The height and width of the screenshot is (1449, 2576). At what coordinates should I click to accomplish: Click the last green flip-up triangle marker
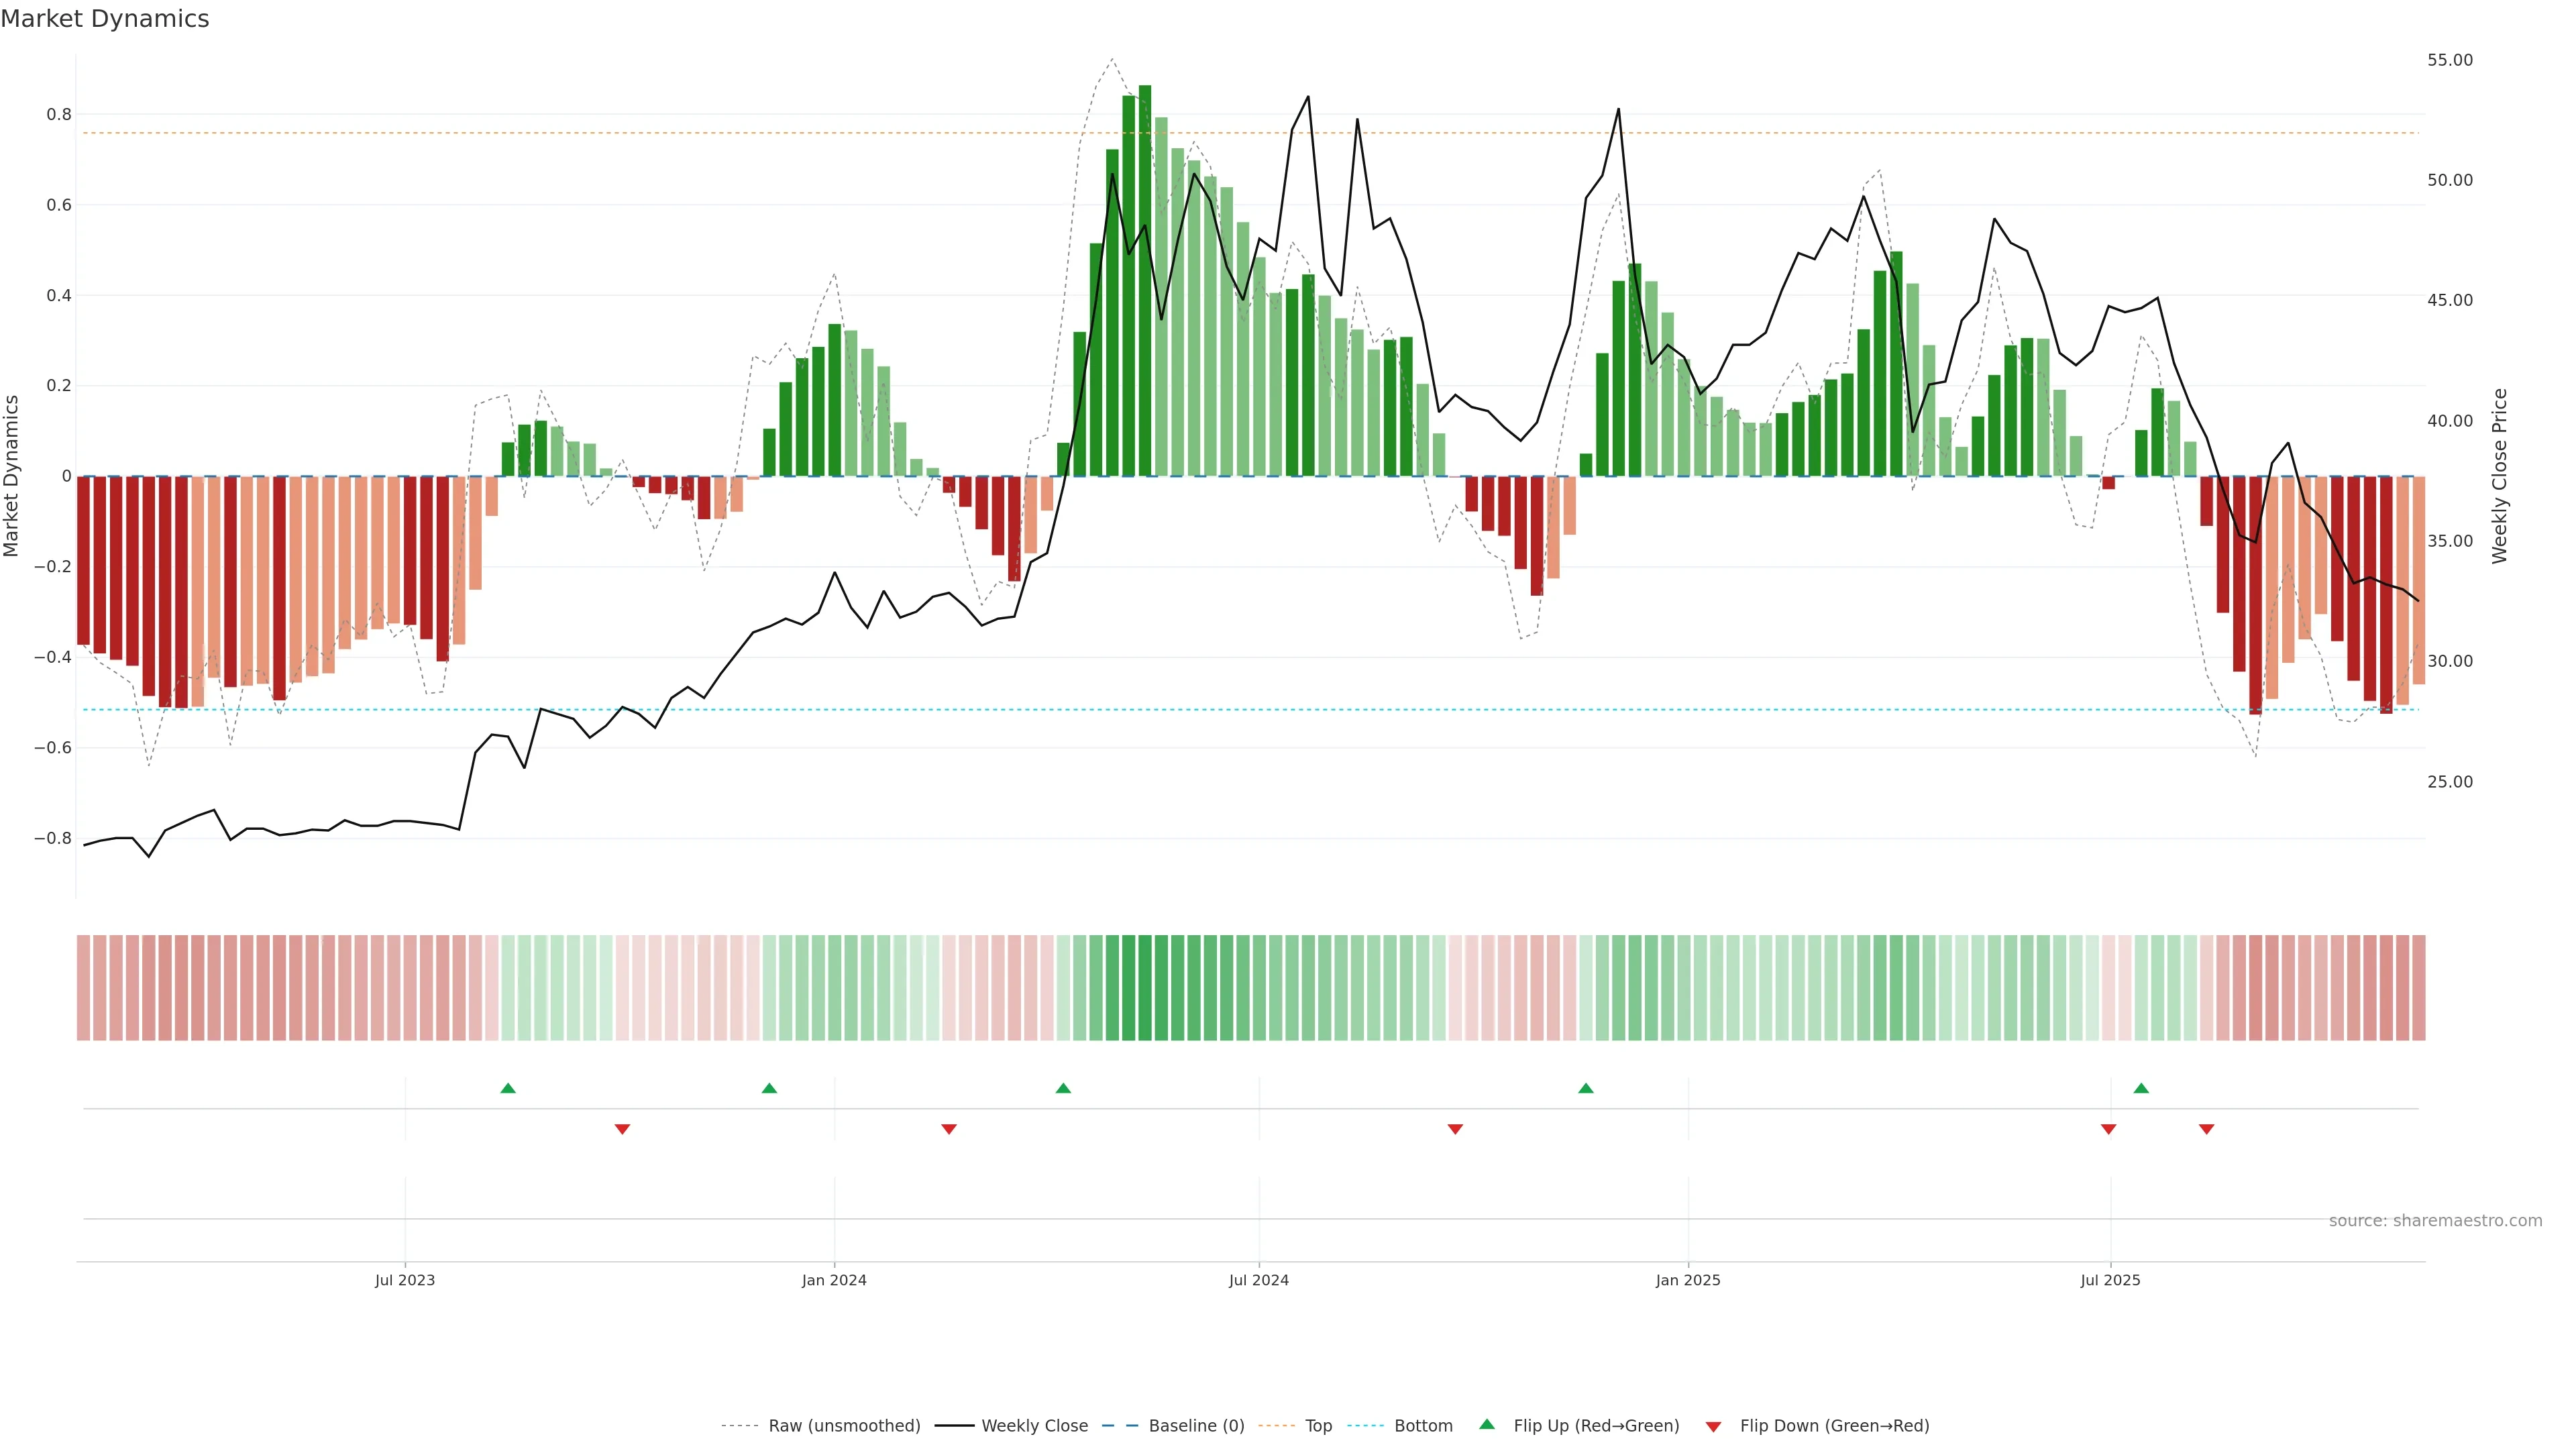(2141, 1088)
